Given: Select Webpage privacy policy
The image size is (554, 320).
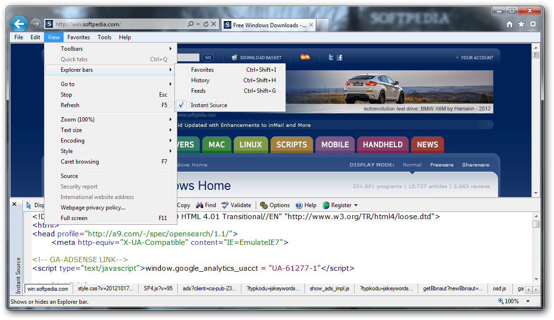Looking at the screenshot, I should point(110,208).
